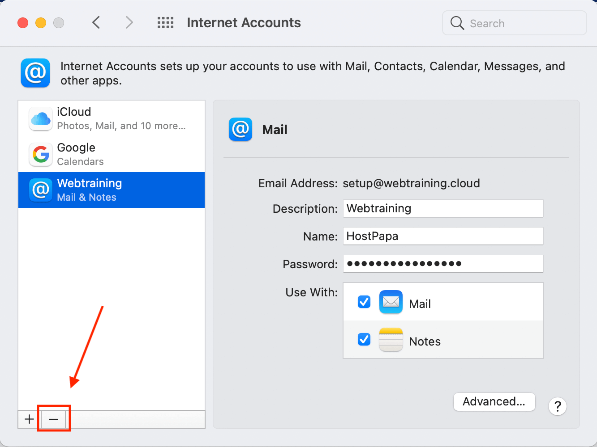Click the minus button to remove account
597x447 pixels.
click(53, 419)
